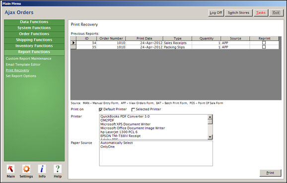Viewport: 287px width, 183px height.
Task: Open the Settings gear icon
Action: pos(26,169)
